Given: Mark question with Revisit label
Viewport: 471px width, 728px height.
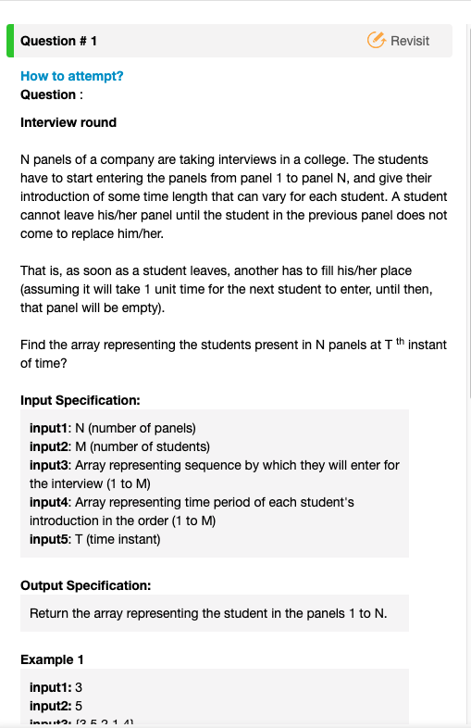Looking at the screenshot, I should (x=410, y=41).
